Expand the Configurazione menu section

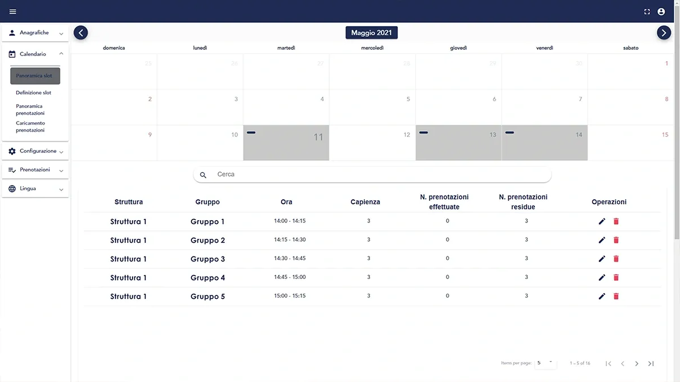click(35, 151)
